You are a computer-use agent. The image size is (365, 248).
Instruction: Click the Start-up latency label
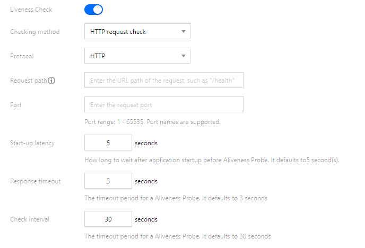point(32,143)
